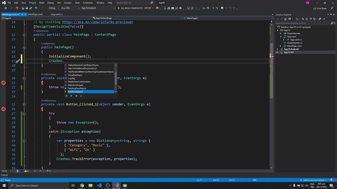Select HasReceivedMemoryWarningInLastSessionAsync in IntelliSense list
The image size is (337, 189).
click(90, 72)
